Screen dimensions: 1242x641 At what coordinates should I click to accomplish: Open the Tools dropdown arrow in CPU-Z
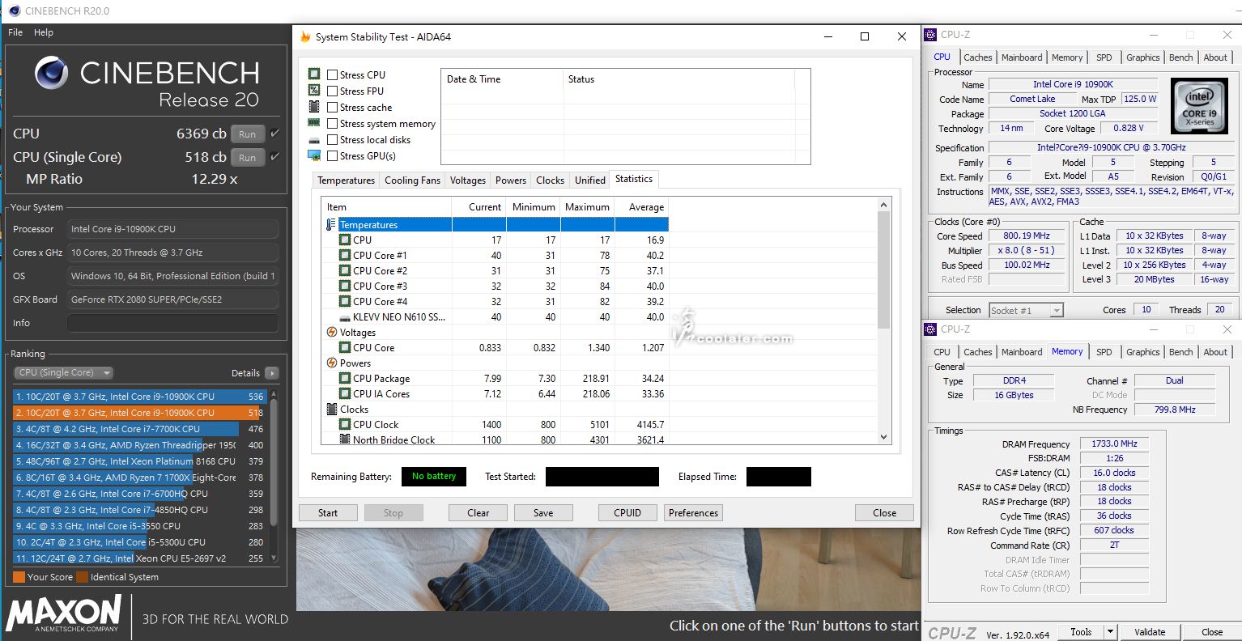point(1110,632)
